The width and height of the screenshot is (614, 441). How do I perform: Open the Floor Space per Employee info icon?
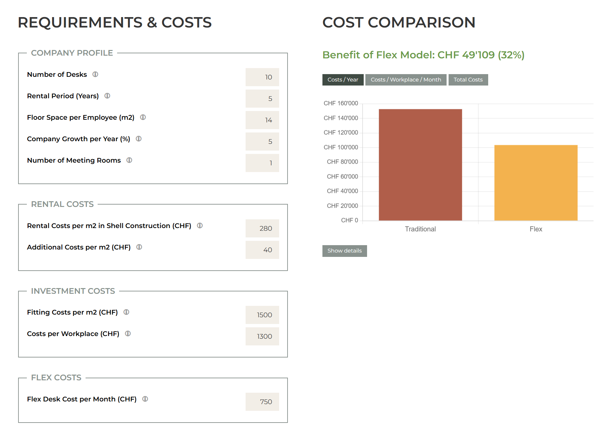(x=143, y=117)
